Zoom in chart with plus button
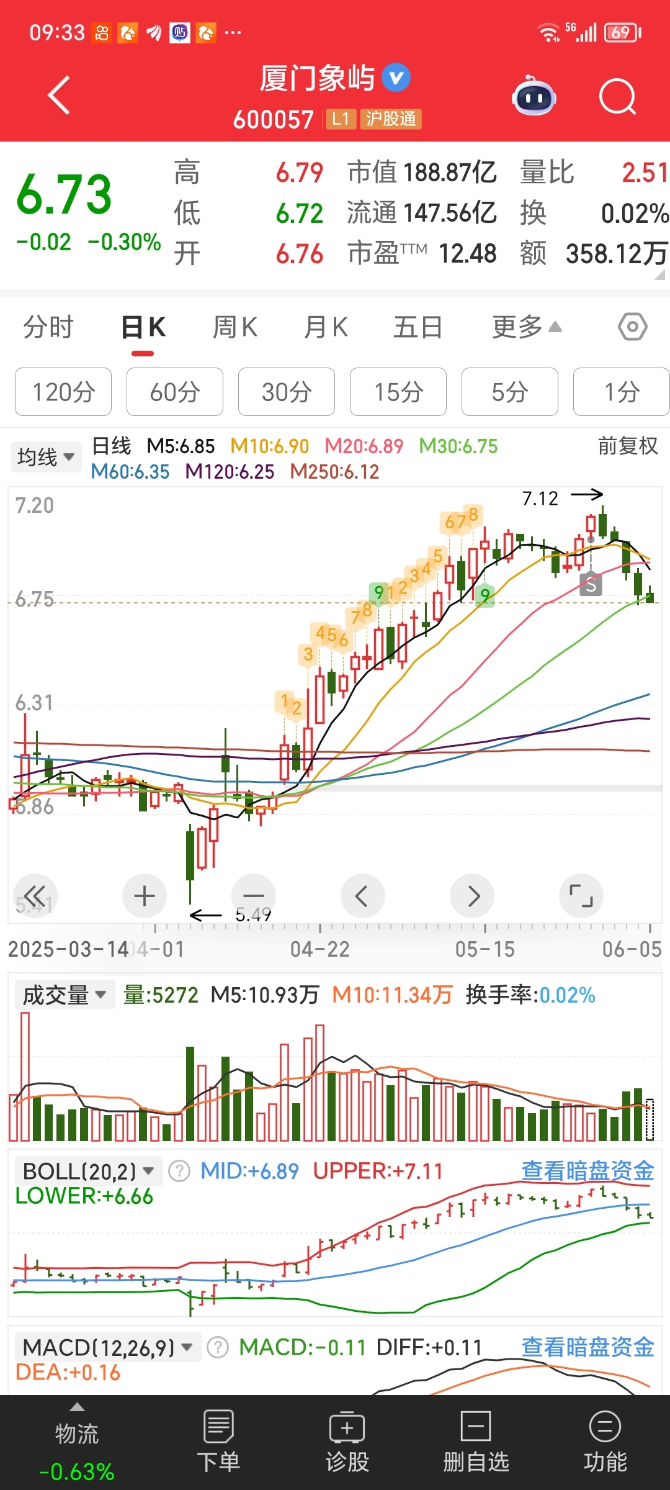The height and width of the screenshot is (1490, 670). (x=145, y=896)
